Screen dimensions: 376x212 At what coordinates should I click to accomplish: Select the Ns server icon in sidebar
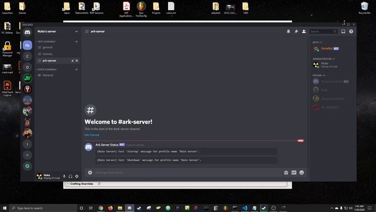coord(28,45)
